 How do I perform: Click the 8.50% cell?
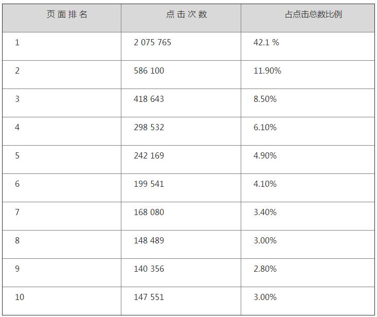tap(265, 99)
